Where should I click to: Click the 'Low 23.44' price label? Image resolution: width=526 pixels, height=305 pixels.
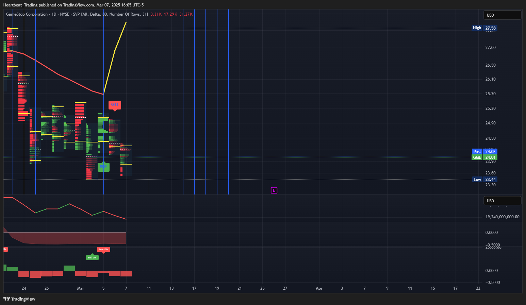[484, 179]
